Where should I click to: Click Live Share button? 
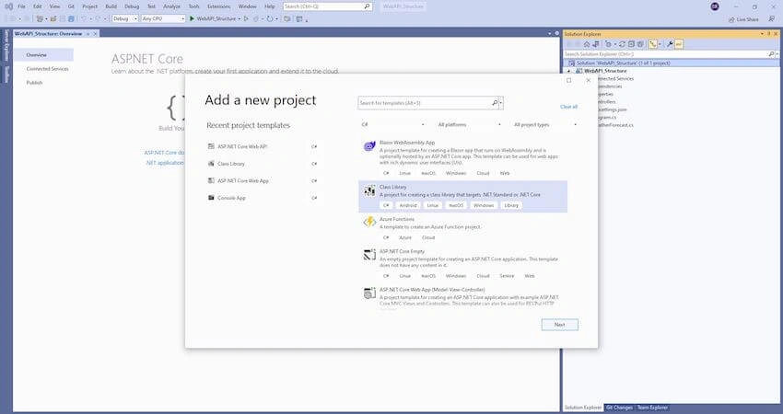(743, 19)
